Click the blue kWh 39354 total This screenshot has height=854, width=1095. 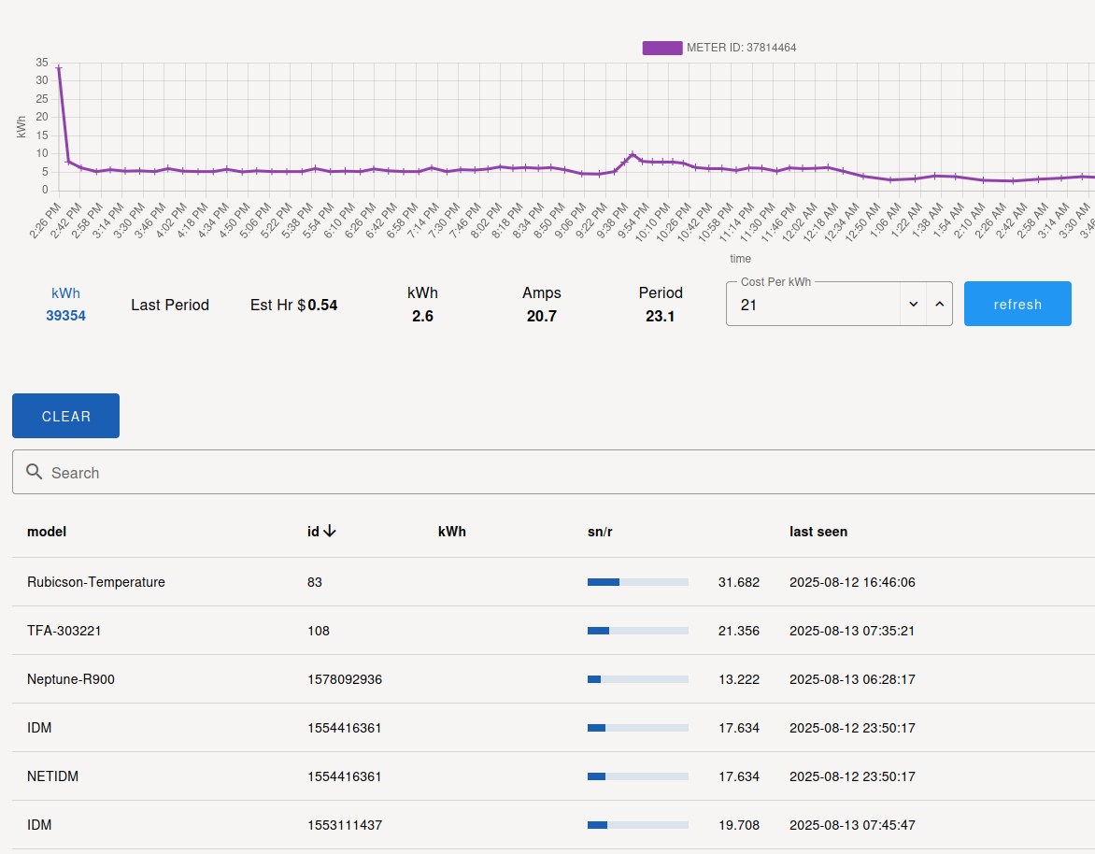tap(65, 305)
